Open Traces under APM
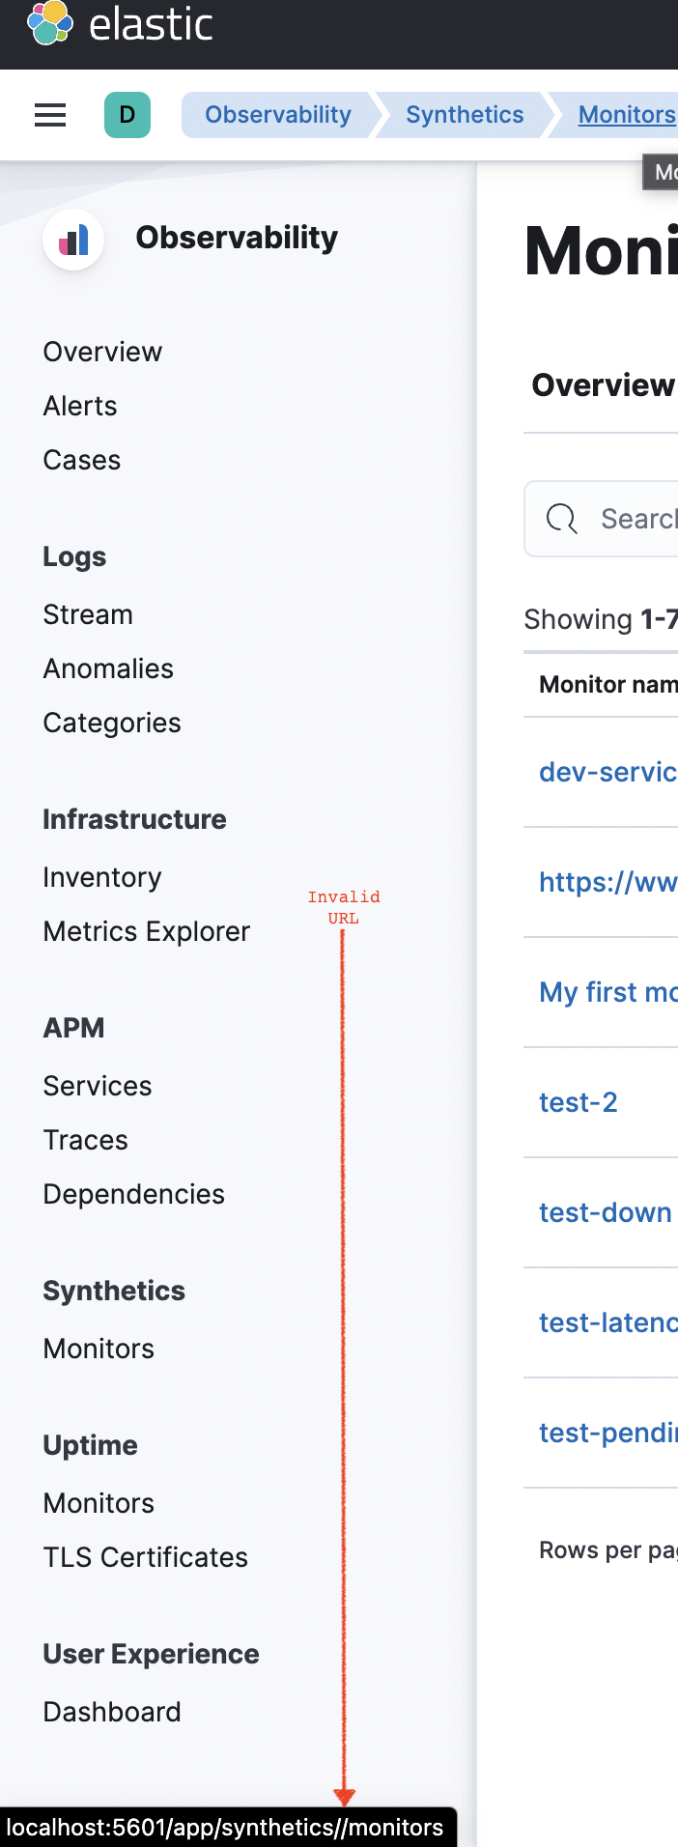The image size is (678, 1847). (85, 1140)
